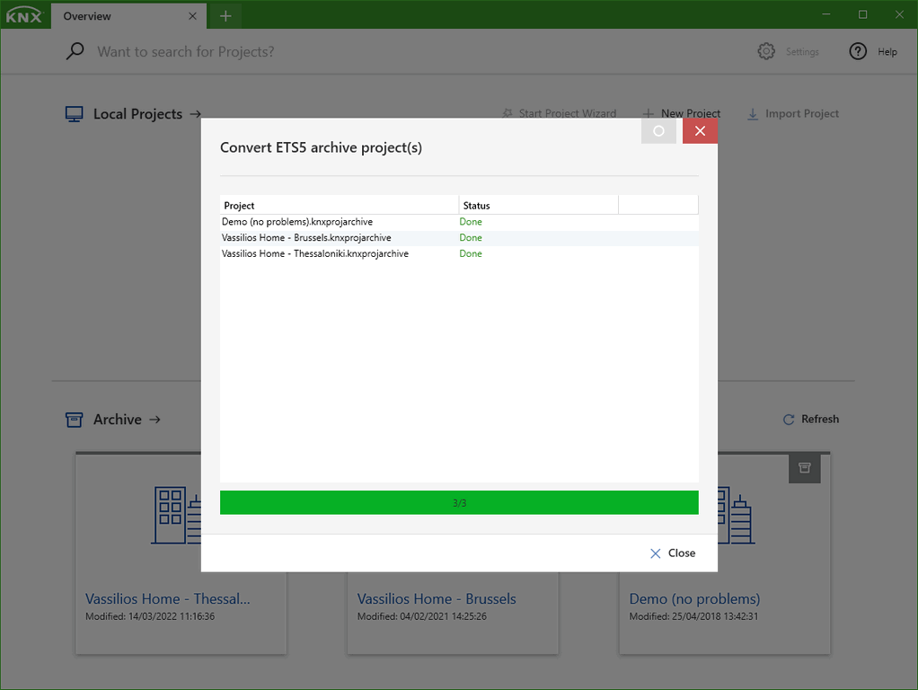The width and height of the screenshot is (918, 690).
Task: Expand Local Projects via arrow
Action: click(x=195, y=114)
